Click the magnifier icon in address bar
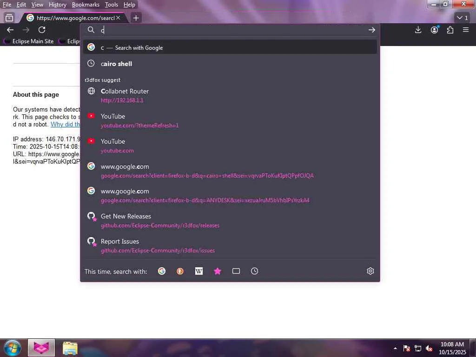The height and width of the screenshot is (357, 476). 91,30
